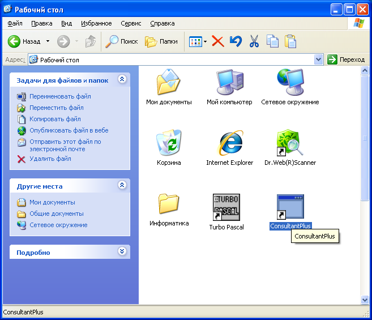Click the scroll down arrow of file pane

pyautogui.click(x=365, y=300)
